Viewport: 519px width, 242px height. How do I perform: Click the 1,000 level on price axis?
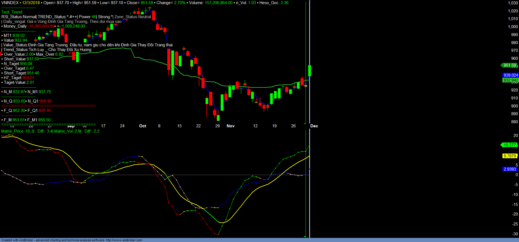coord(513,27)
